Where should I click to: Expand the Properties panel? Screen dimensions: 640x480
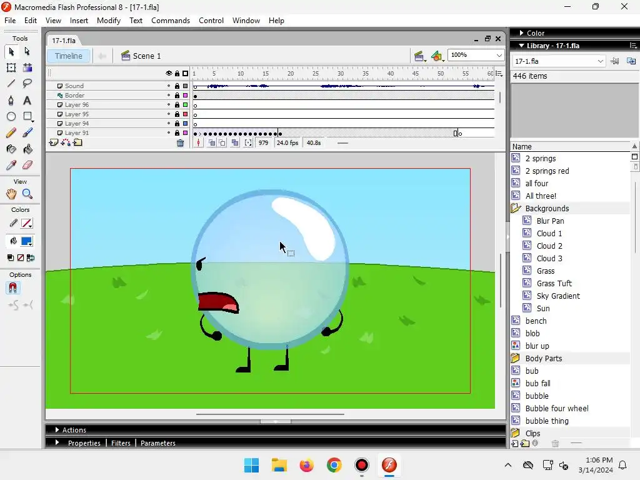click(x=57, y=442)
